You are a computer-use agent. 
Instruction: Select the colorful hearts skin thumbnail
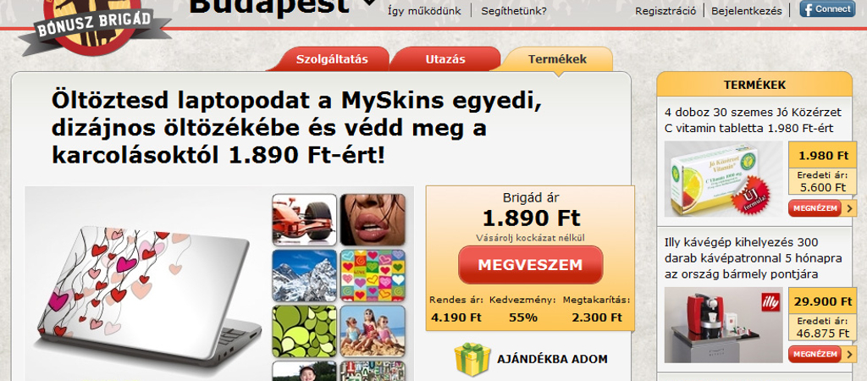coord(373,275)
